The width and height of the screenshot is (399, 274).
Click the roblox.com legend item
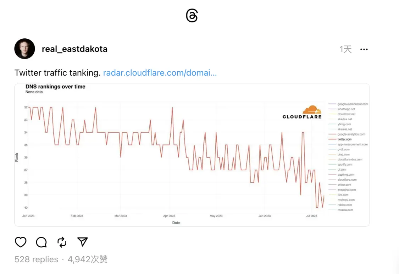(345, 205)
